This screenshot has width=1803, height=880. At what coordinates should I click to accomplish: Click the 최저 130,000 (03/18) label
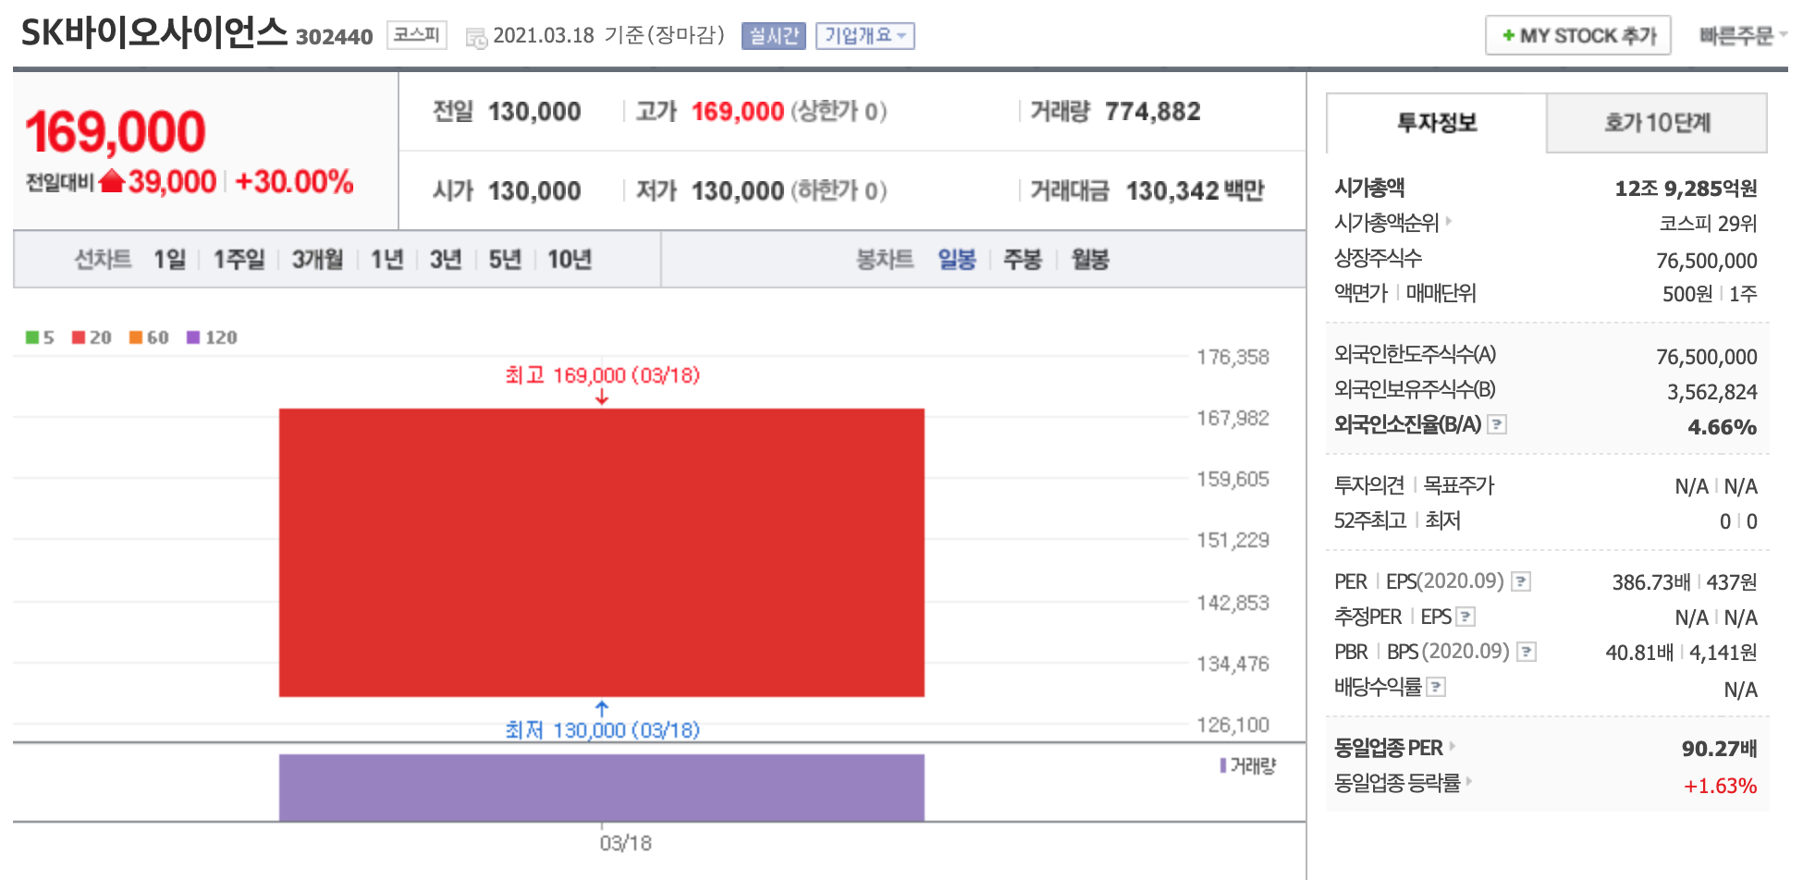pos(602,730)
